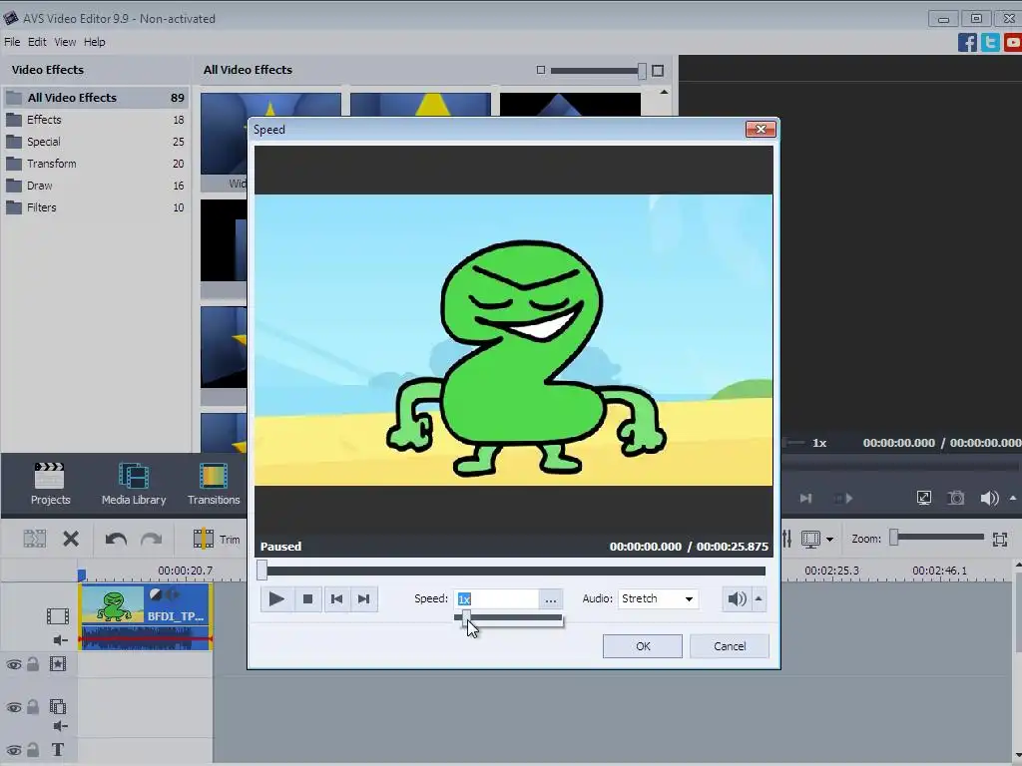Image resolution: width=1022 pixels, height=766 pixels.
Task: Mute volume in the Speed dialog
Action: [737, 598]
